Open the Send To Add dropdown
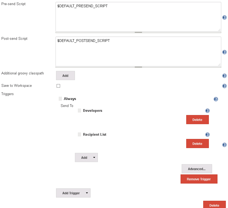This screenshot has width=228, height=208. click(86, 157)
